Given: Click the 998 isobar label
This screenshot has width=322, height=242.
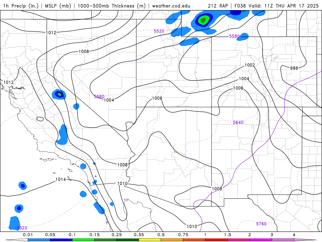Looking at the screenshot, I should coord(294,68).
